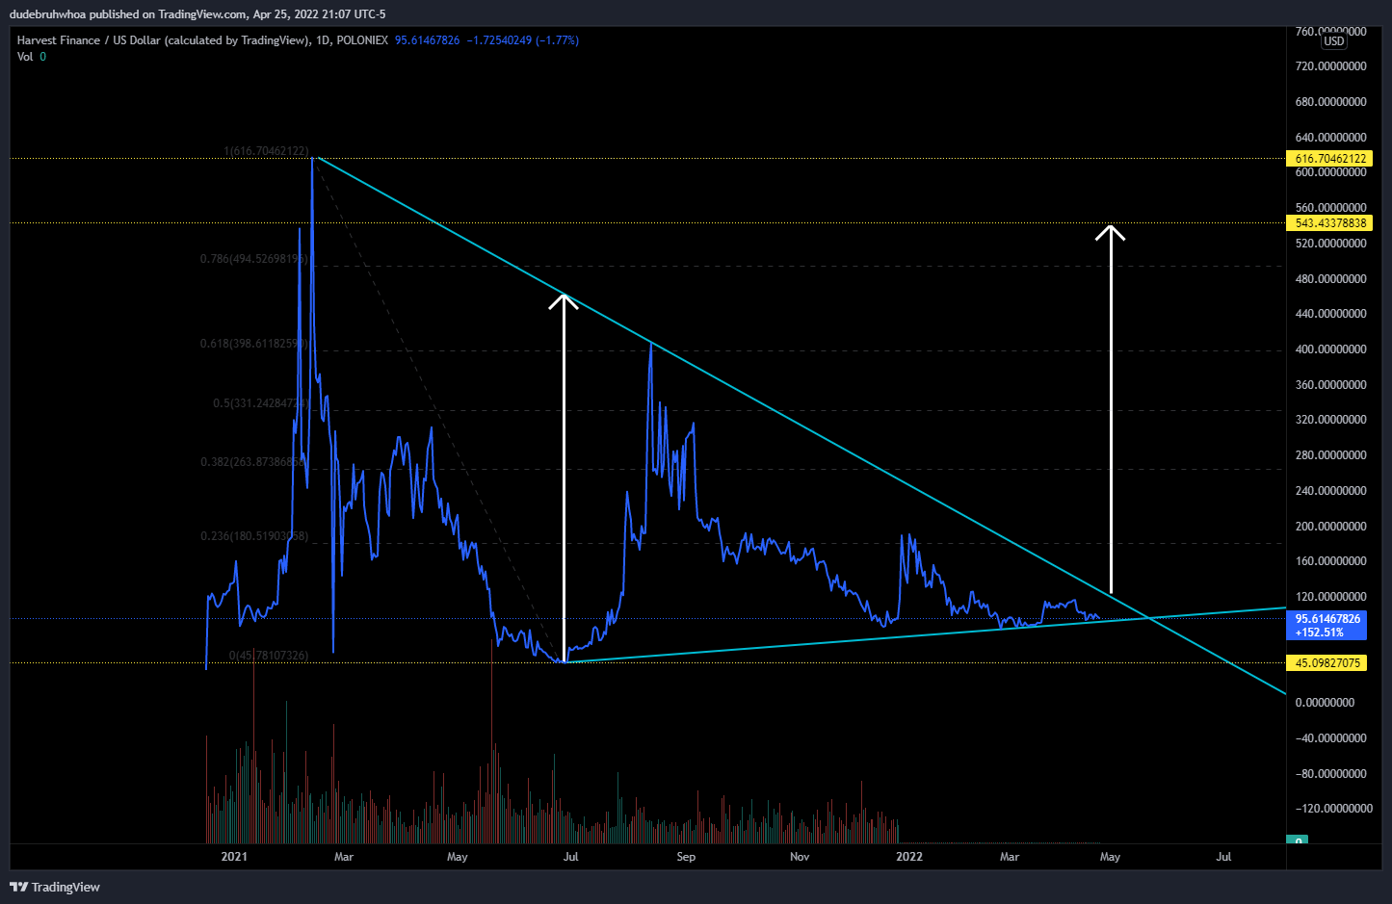Click the 0.00000000 tick on price axis
Screen dimensions: 1392x904
click(1325, 703)
